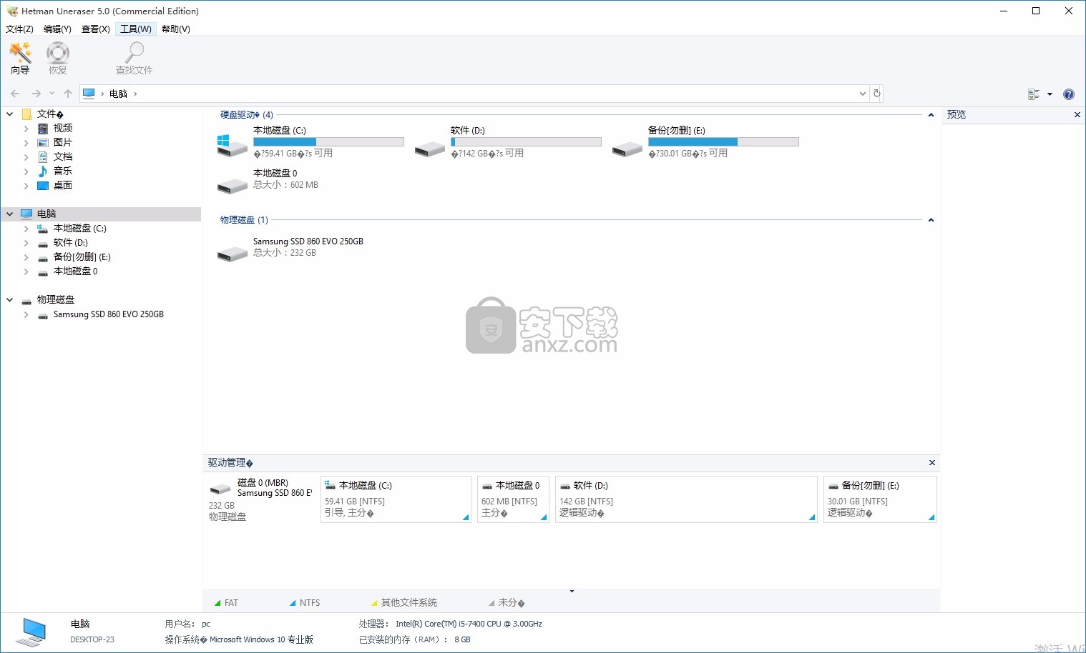The width and height of the screenshot is (1086, 653).
Task: Click 电脑 in the address bar
Action: coord(118,94)
